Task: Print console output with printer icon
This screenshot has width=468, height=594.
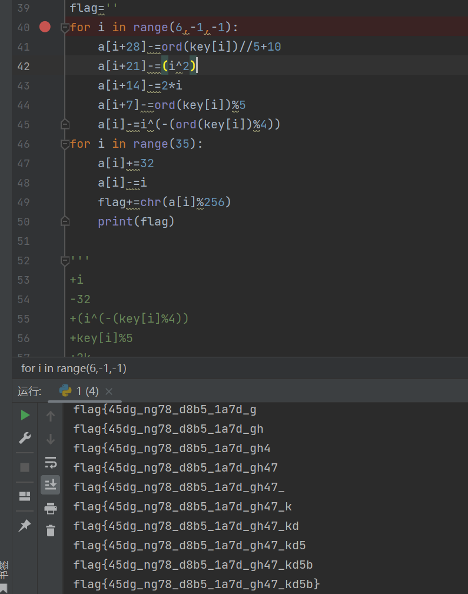Action: coord(51,508)
